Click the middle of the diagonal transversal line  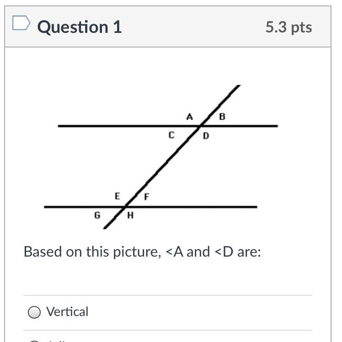[x=163, y=166]
